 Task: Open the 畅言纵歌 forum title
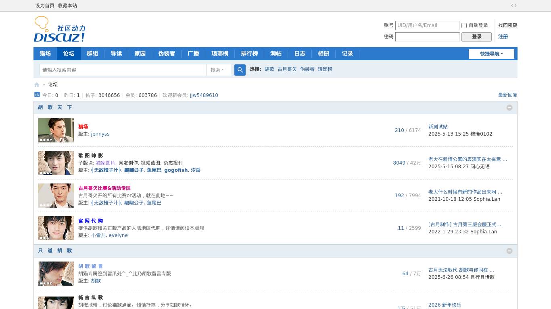pos(91,298)
